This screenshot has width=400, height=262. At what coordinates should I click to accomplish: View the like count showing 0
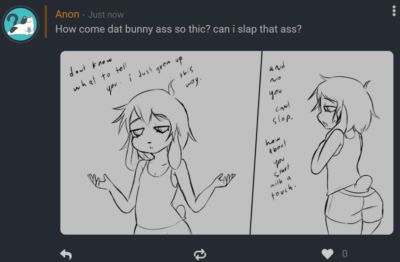click(x=344, y=254)
